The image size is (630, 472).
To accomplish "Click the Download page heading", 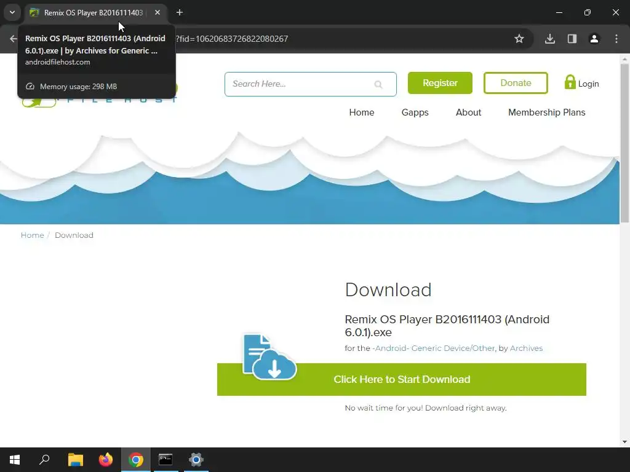I will [388, 290].
